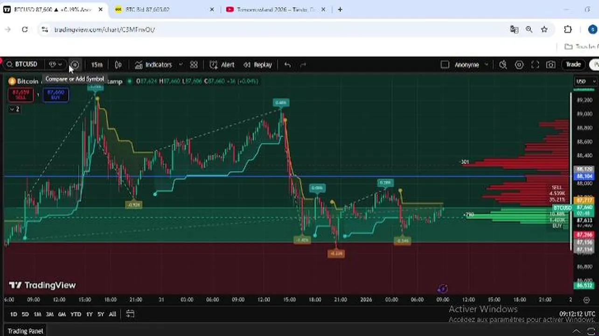This screenshot has width=599, height=336.
Task: Open the browser profile avatar
Action: click(592, 29)
